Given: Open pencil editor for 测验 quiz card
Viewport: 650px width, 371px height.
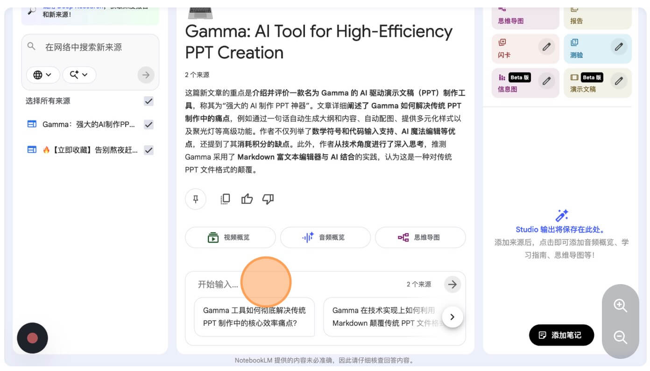Looking at the screenshot, I should tap(619, 47).
